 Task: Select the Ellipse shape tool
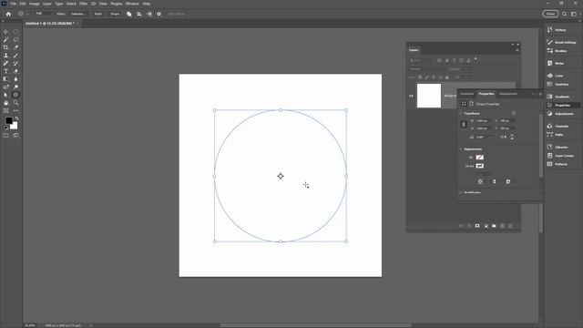point(15,95)
